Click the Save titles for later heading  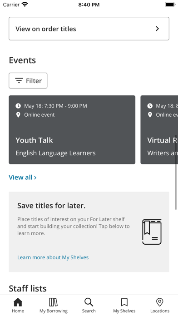[51, 206]
